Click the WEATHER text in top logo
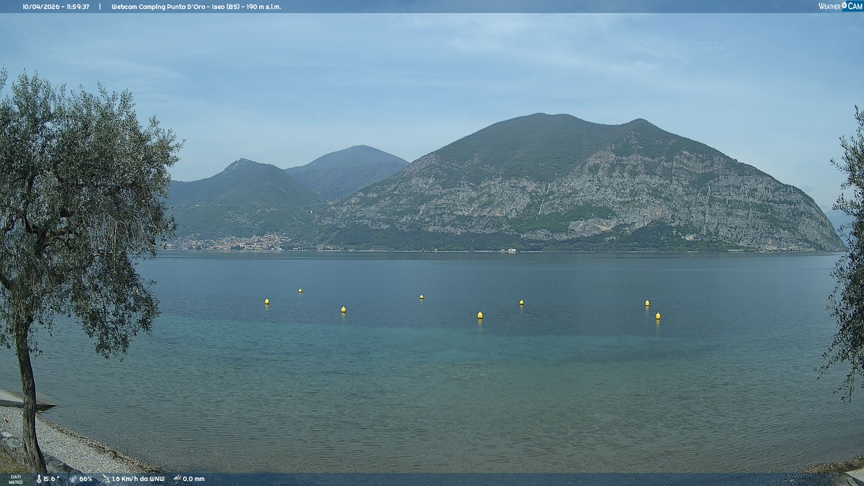Screen dimensions: 864x486 click(x=829, y=6)
